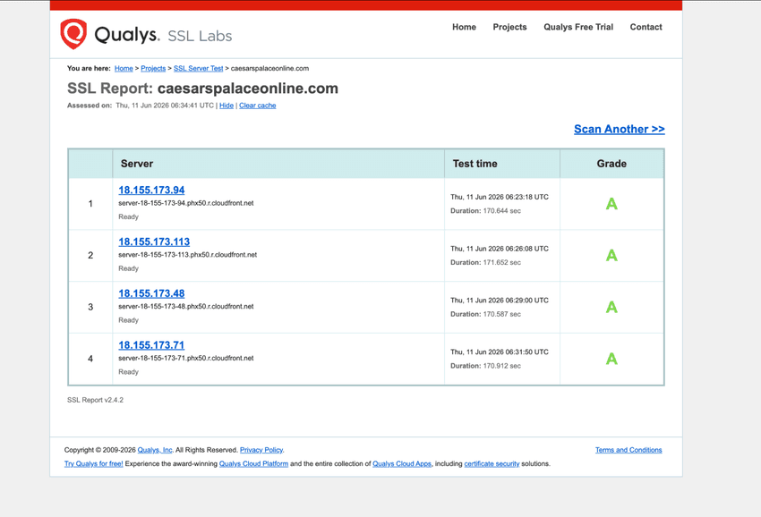Follow the Projects breadcrumb link
Screen dimensions: 761x517
(x=153, y=68)
